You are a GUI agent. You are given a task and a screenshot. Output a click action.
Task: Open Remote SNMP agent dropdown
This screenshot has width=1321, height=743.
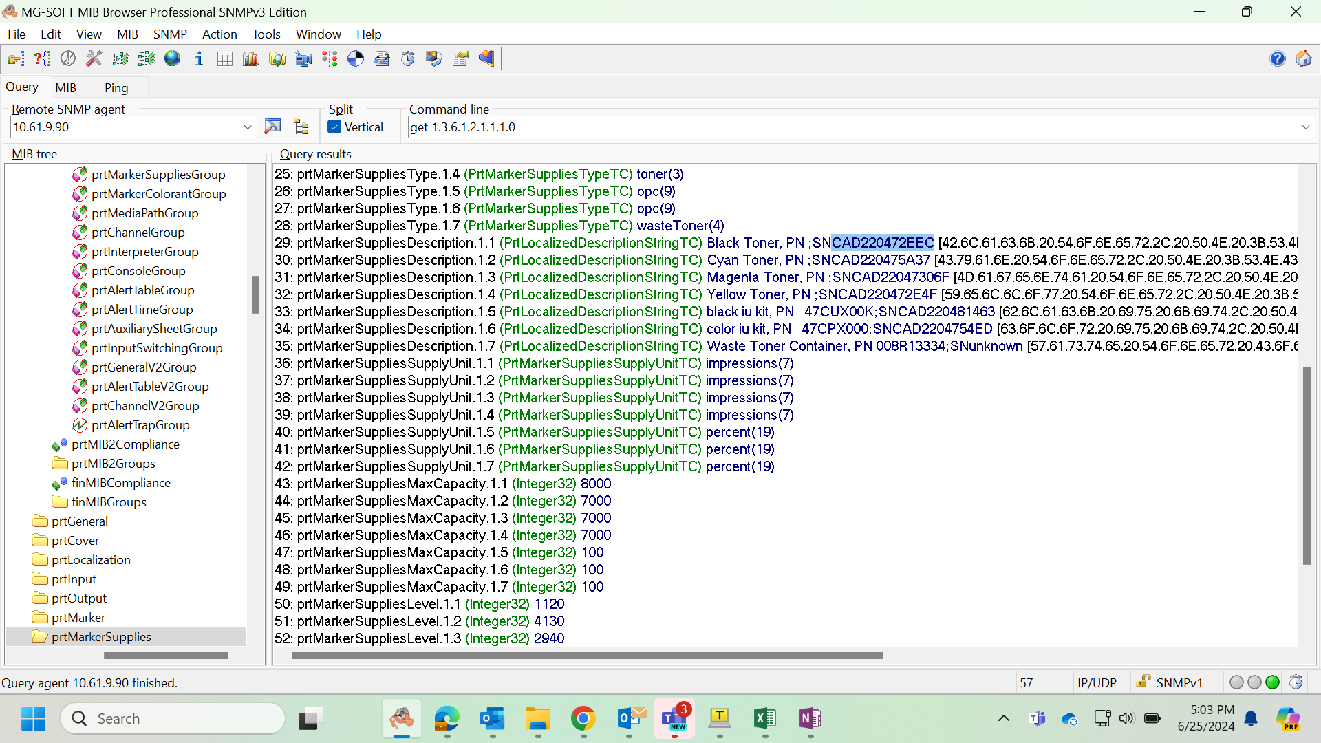(248, 127)
